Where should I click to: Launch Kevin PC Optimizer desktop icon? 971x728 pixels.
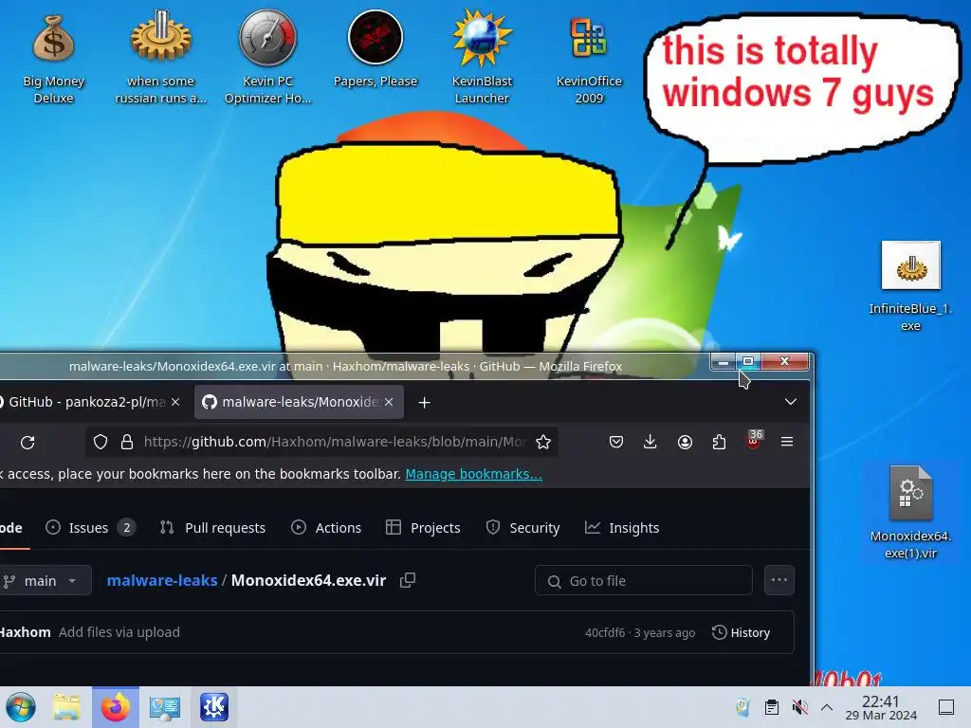click(267, 57)
